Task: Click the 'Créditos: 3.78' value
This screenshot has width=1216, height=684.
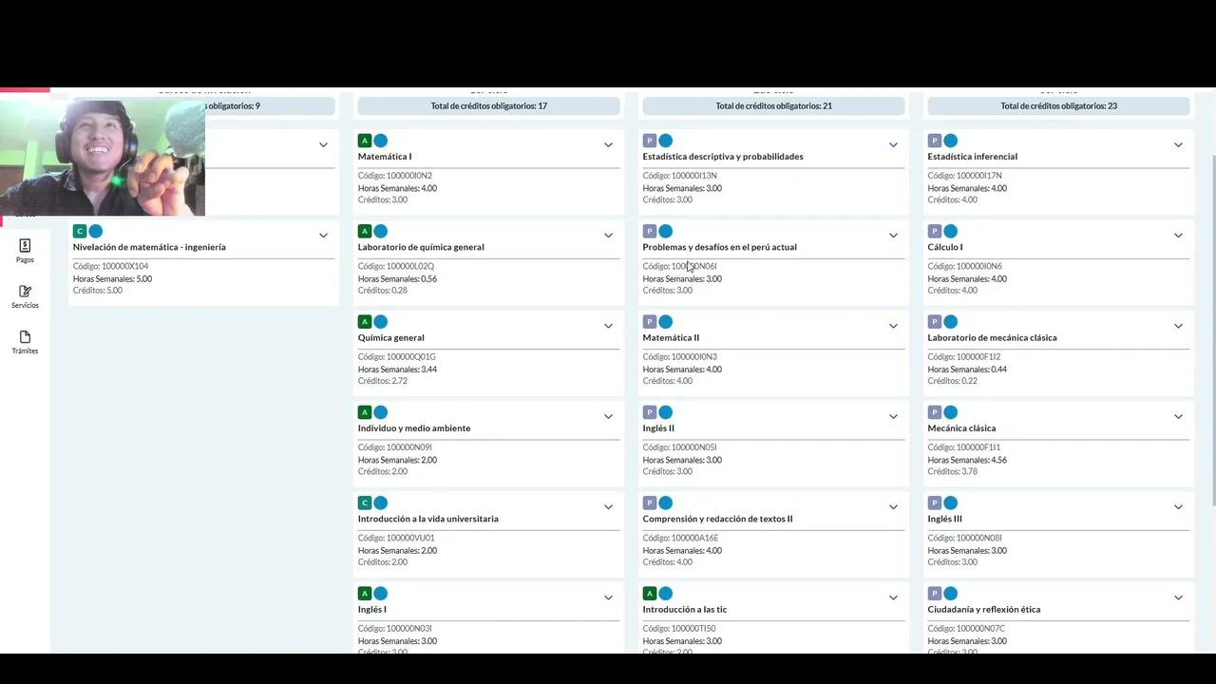Action: 953,471
